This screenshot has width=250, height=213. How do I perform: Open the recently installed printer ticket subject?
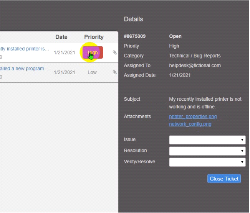pos(25,49)
